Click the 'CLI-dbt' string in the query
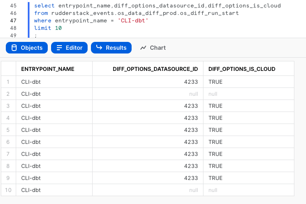The width and height of the screenshot is (306, 204). (x=133, y=21)
